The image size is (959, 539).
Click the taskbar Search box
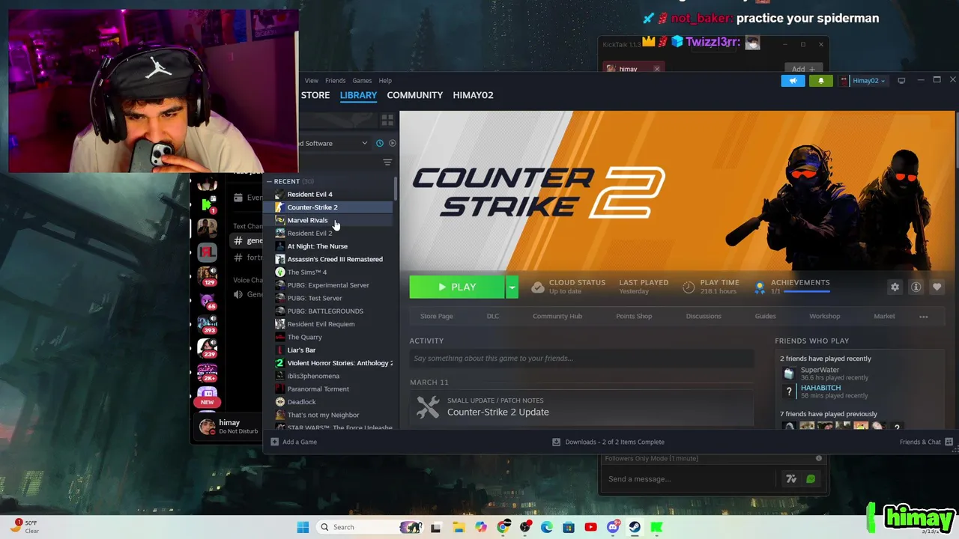pos(370,527)
